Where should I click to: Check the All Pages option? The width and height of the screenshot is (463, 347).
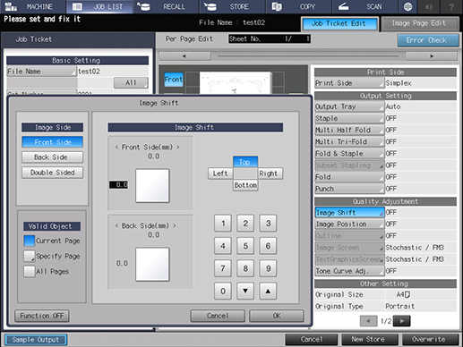click(30, 272)
